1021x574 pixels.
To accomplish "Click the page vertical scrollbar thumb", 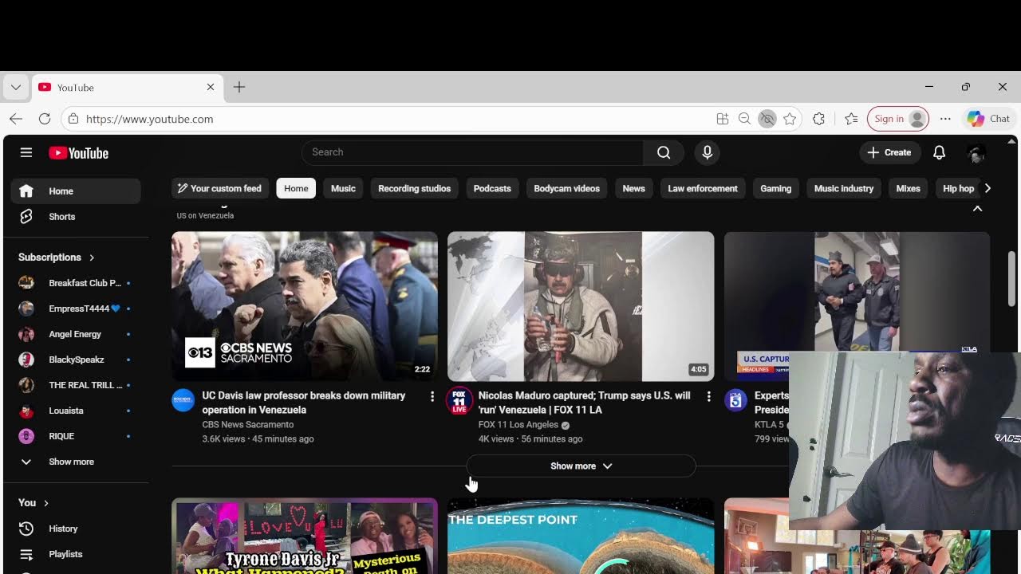I will click(x=1011, y=277).
